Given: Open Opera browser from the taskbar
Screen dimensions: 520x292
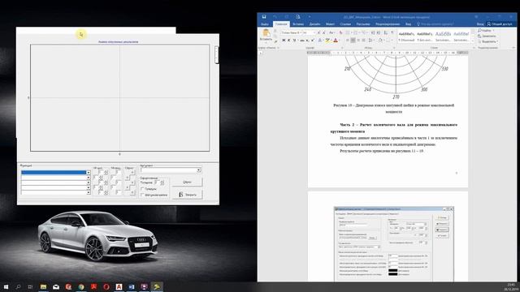Looking at the screenshot, I should (x=106, y=286).
